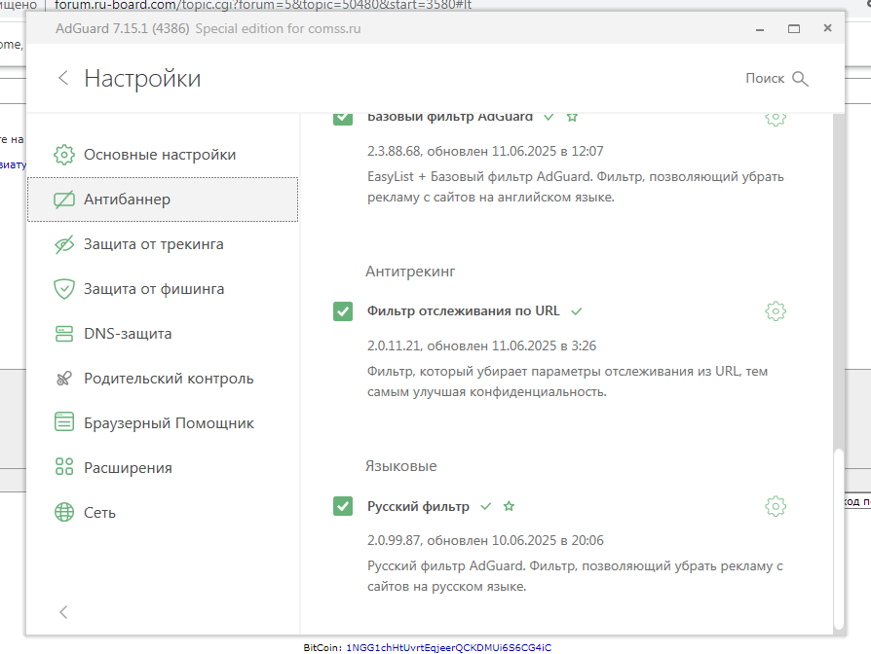871x654 pixels.
Task: Click checkmark icon next to Фильтр отслеживания по URL
Action: (x=577, y=311)
